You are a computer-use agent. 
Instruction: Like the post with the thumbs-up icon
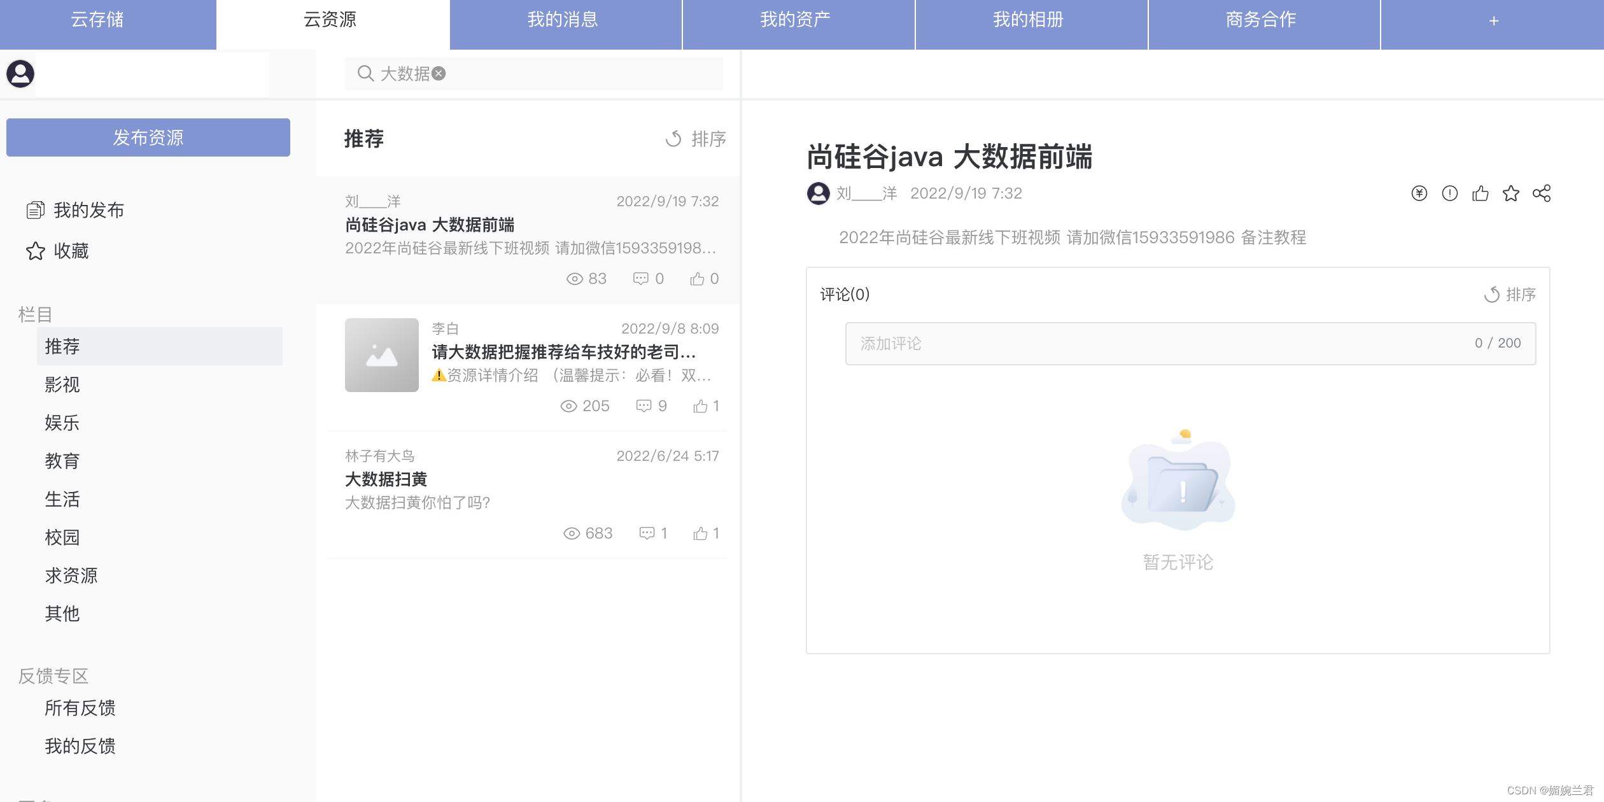click(1480, 193)
